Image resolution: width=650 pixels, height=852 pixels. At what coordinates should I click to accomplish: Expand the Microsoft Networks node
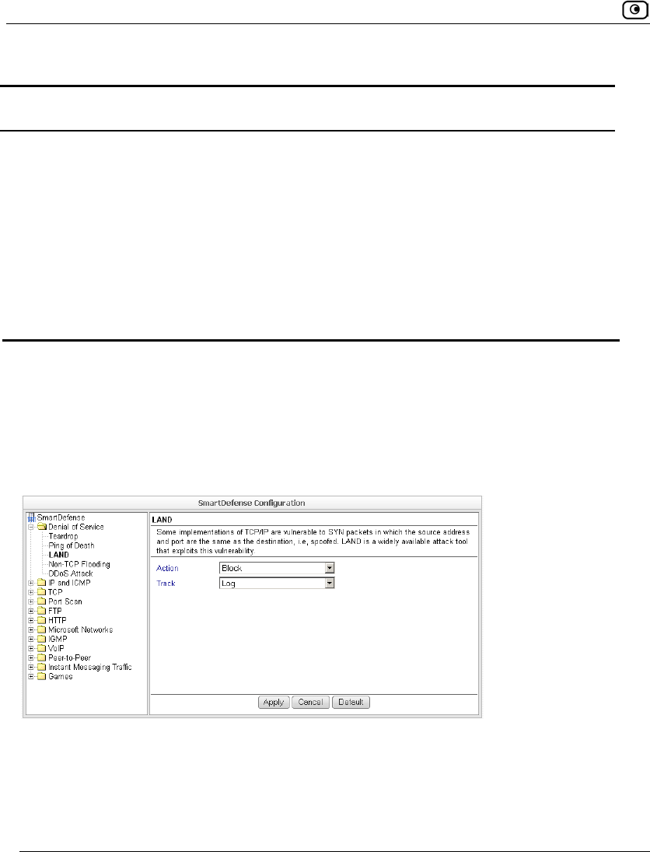pos(32,629)
